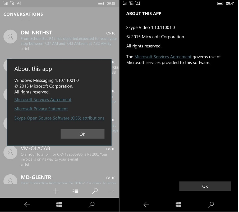Tap the SIM 2 icon on left status bar
The height and width of the screenshot is (212, 239).
click(12, 3)
